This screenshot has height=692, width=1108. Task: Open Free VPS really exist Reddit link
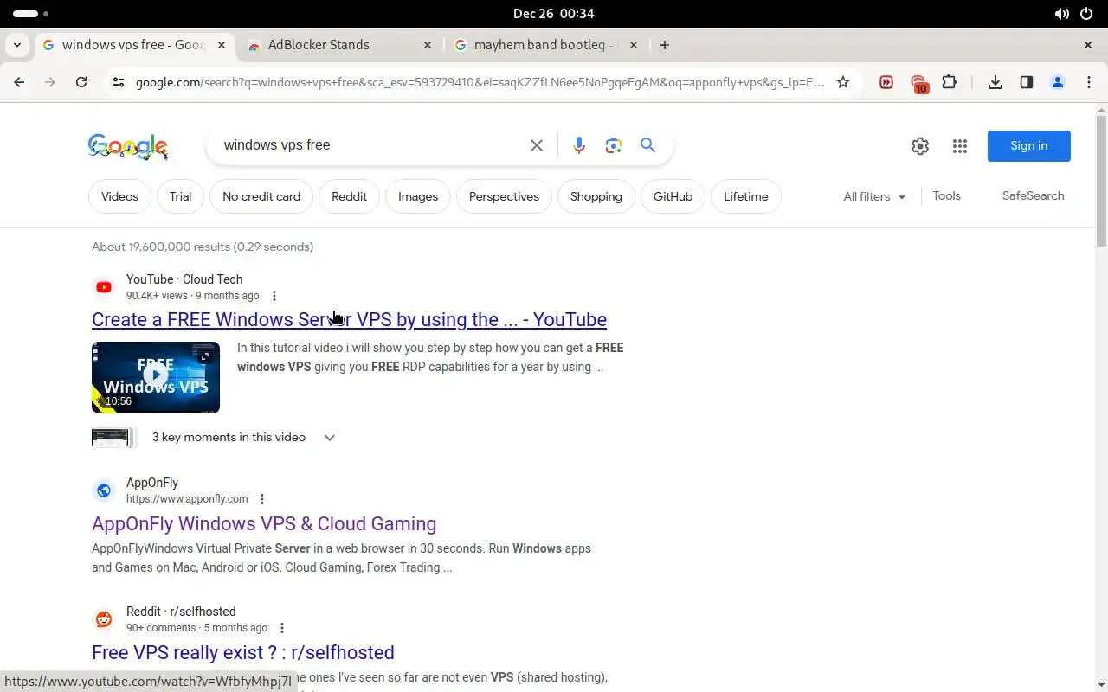click(243, 652)
